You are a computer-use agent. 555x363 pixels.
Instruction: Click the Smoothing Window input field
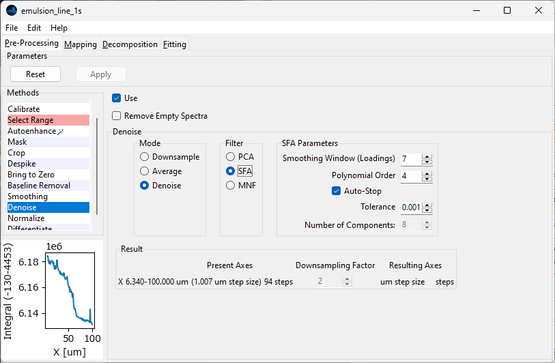pyautogui.click(x=410, y=159)
